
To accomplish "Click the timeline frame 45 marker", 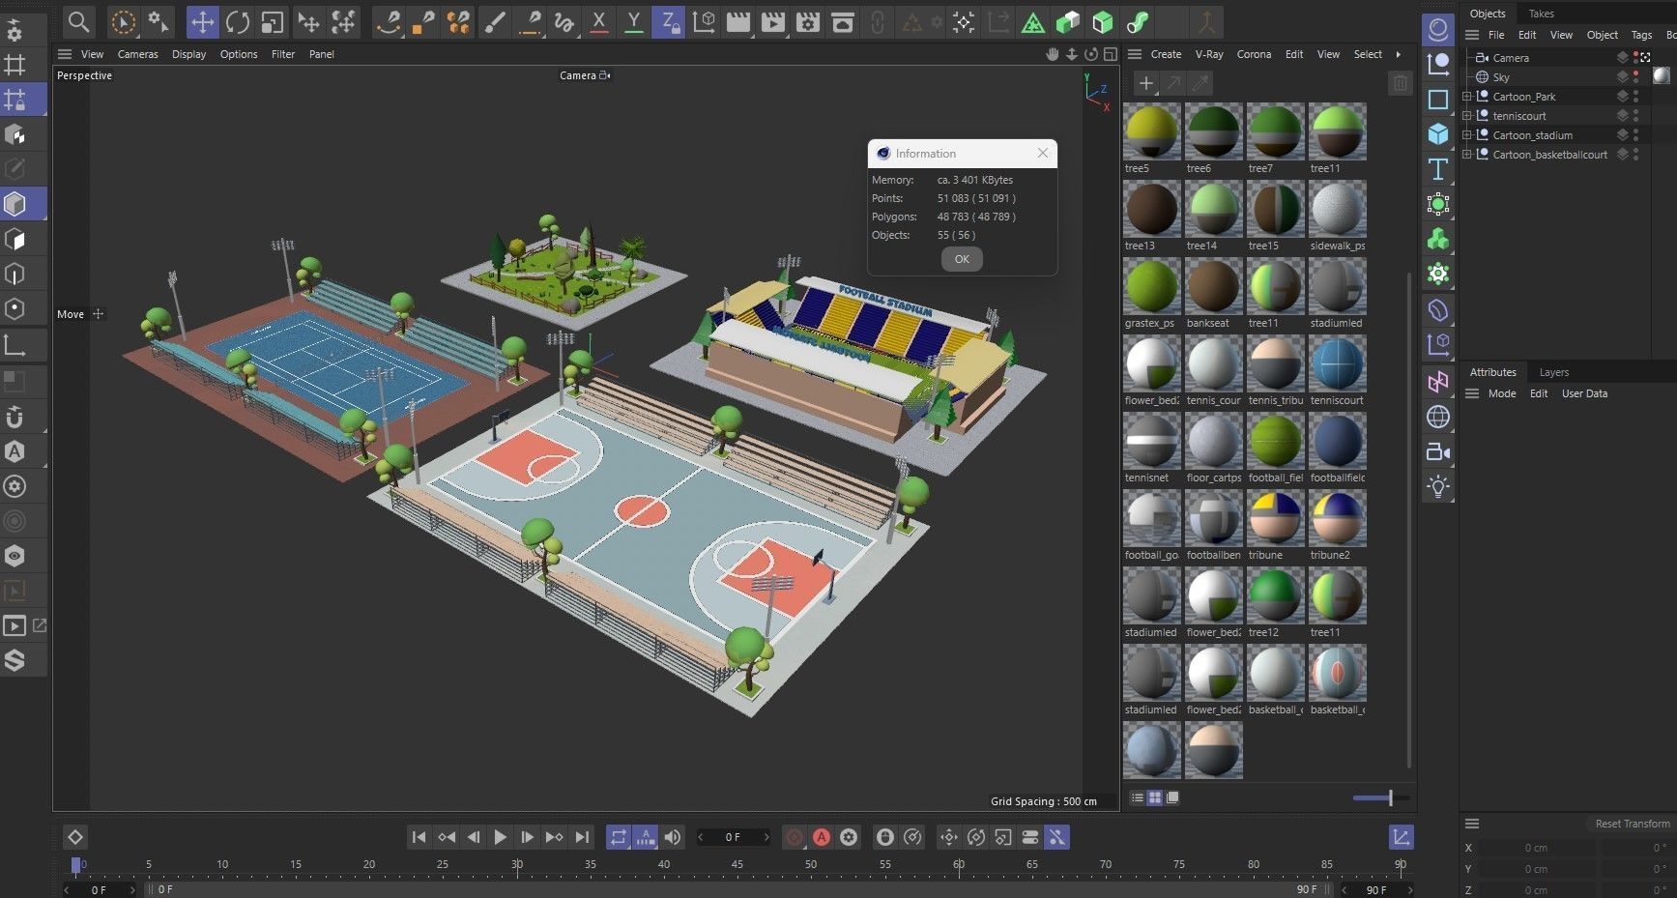I will (737, 864).
